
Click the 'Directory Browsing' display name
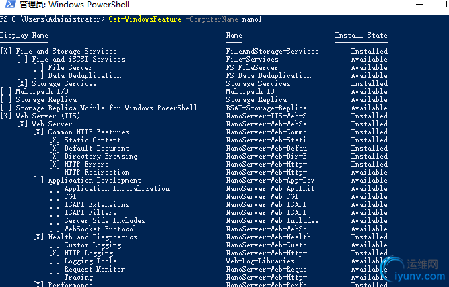coord(101,156)
